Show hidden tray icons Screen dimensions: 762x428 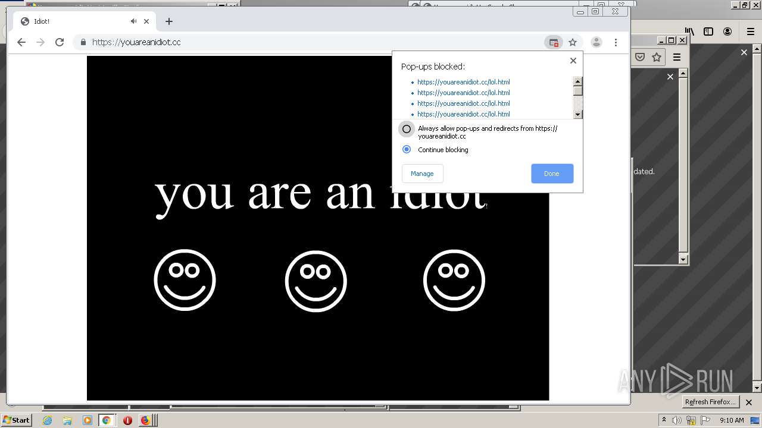(664, 420)
